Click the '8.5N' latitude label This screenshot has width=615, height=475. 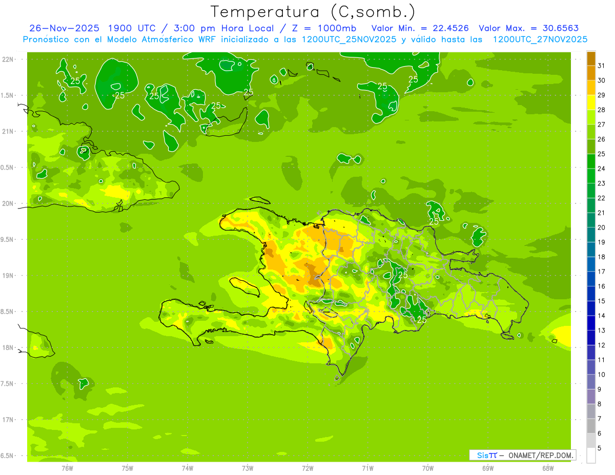point(8,312)
